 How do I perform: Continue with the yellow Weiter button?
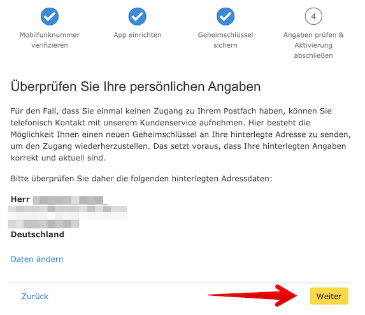329,296
